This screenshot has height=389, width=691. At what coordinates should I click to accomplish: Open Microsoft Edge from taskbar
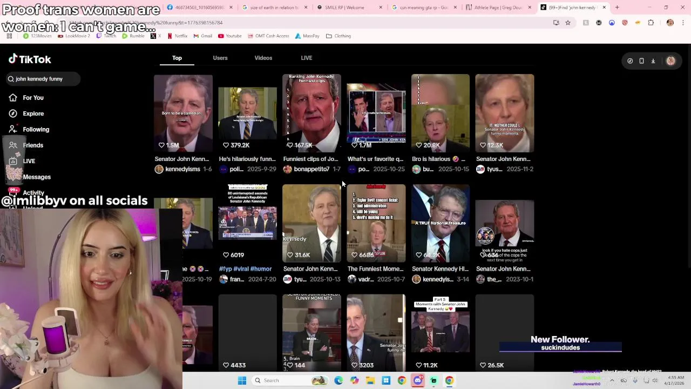point(338,380)
